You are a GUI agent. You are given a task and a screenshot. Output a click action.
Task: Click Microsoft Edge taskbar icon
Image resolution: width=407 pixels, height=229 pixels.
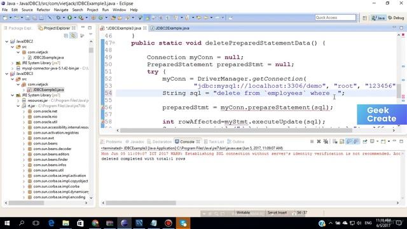click(51, 223)
